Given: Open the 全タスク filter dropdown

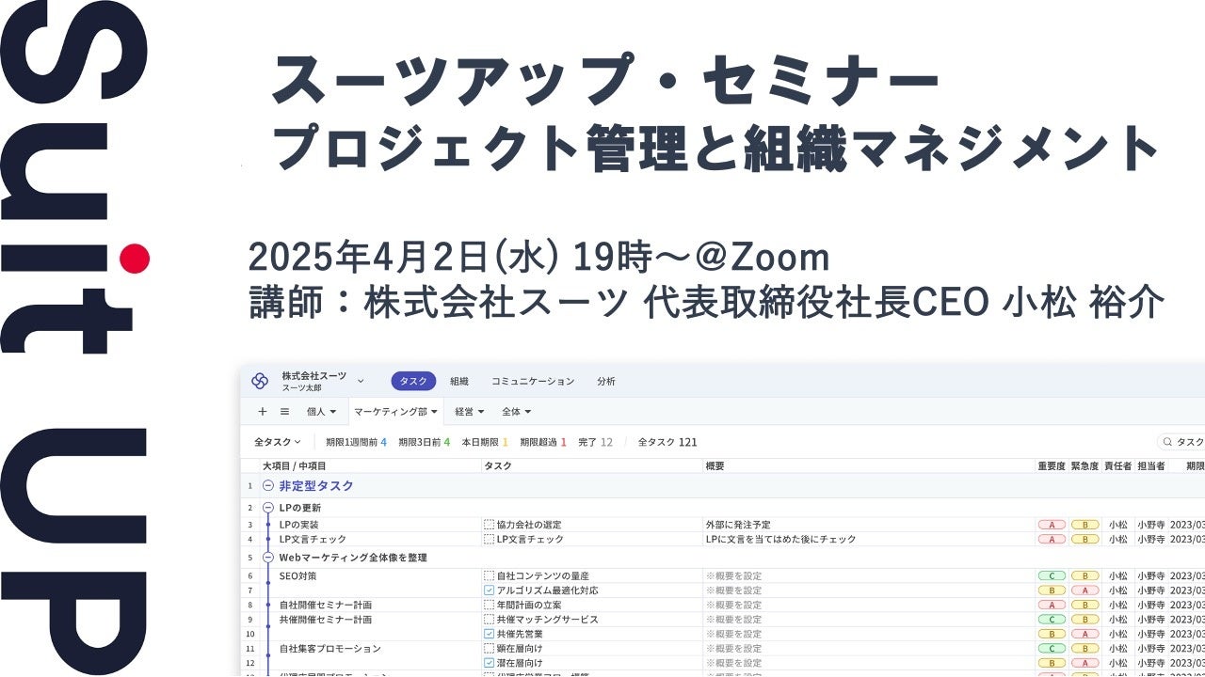Looking at the screenshot, I should (278, 442).
